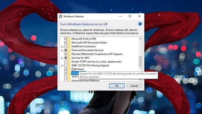Maximize the Windows Features dialog
The image size is (202, 114).
(x=130, y=16)
